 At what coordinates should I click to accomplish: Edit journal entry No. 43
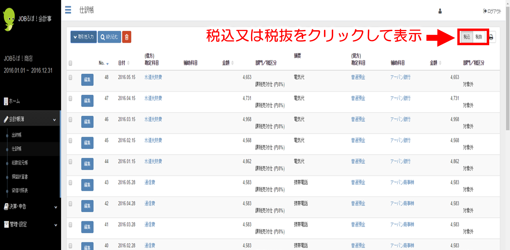point(87,185)
